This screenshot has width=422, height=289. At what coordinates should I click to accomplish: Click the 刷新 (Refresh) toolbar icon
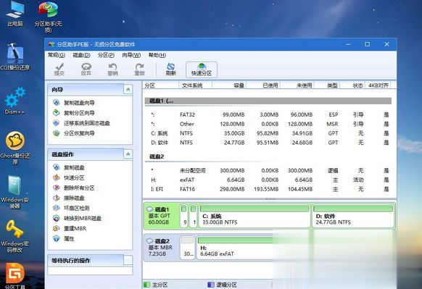click(x=170, y=69)
